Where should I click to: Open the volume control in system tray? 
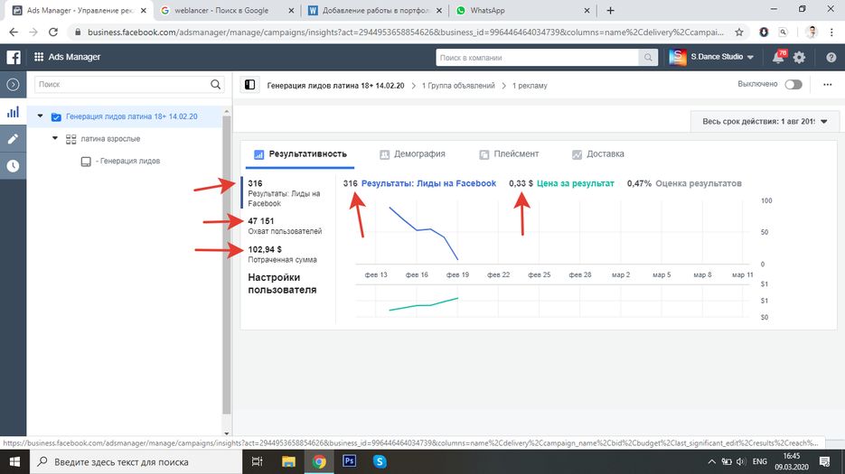tap(740, 461)
